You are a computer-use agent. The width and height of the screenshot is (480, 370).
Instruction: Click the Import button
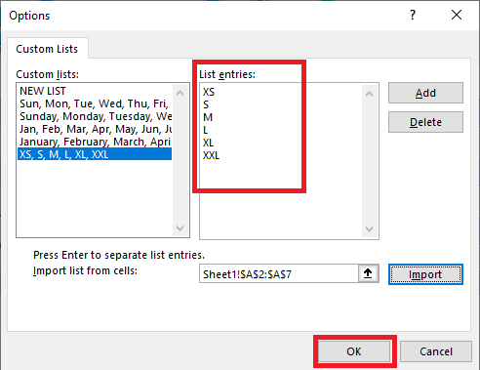coord(425,274)
